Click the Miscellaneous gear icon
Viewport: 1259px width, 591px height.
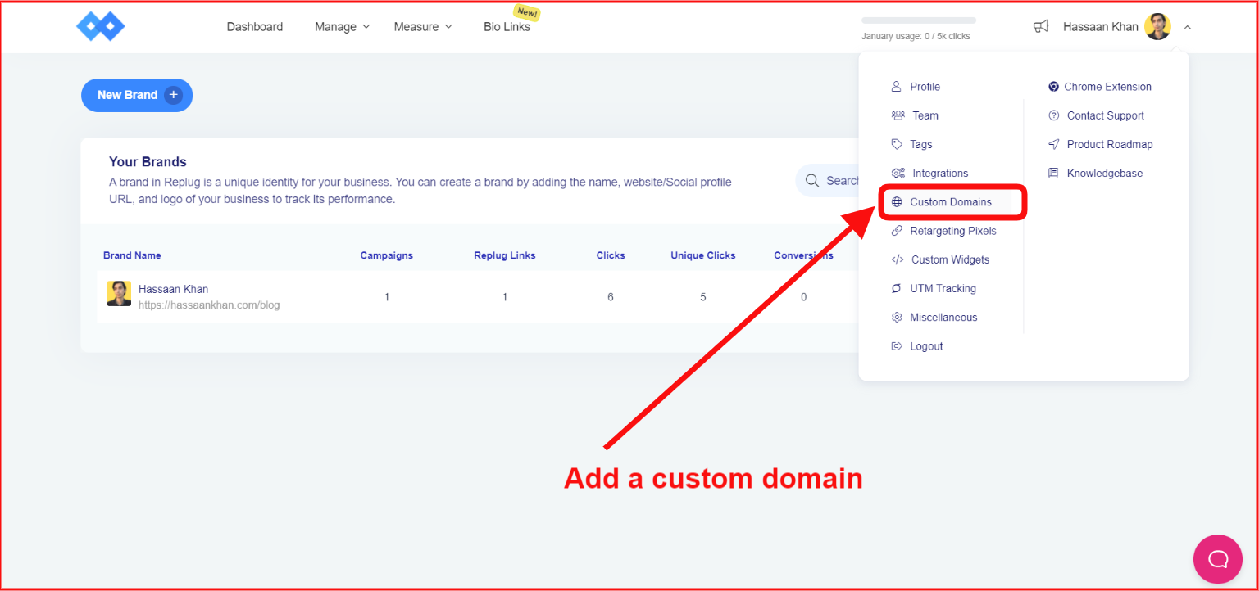[x=897, y=318]
